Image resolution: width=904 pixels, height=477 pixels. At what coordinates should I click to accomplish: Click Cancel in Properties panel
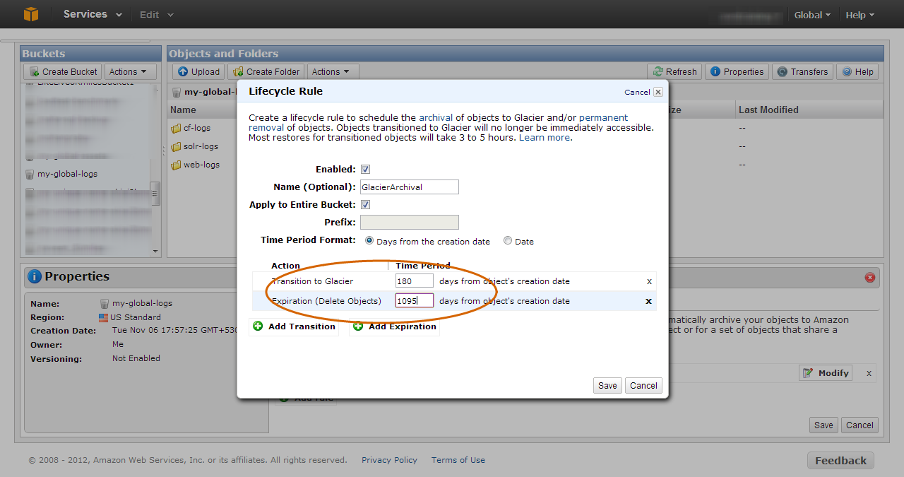pos(860,425)
